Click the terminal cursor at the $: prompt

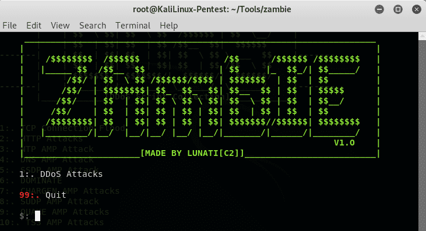(37, 216)
